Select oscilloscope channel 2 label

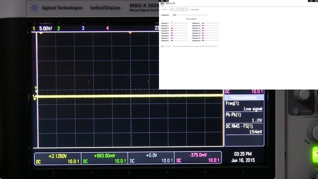point(59,28)
